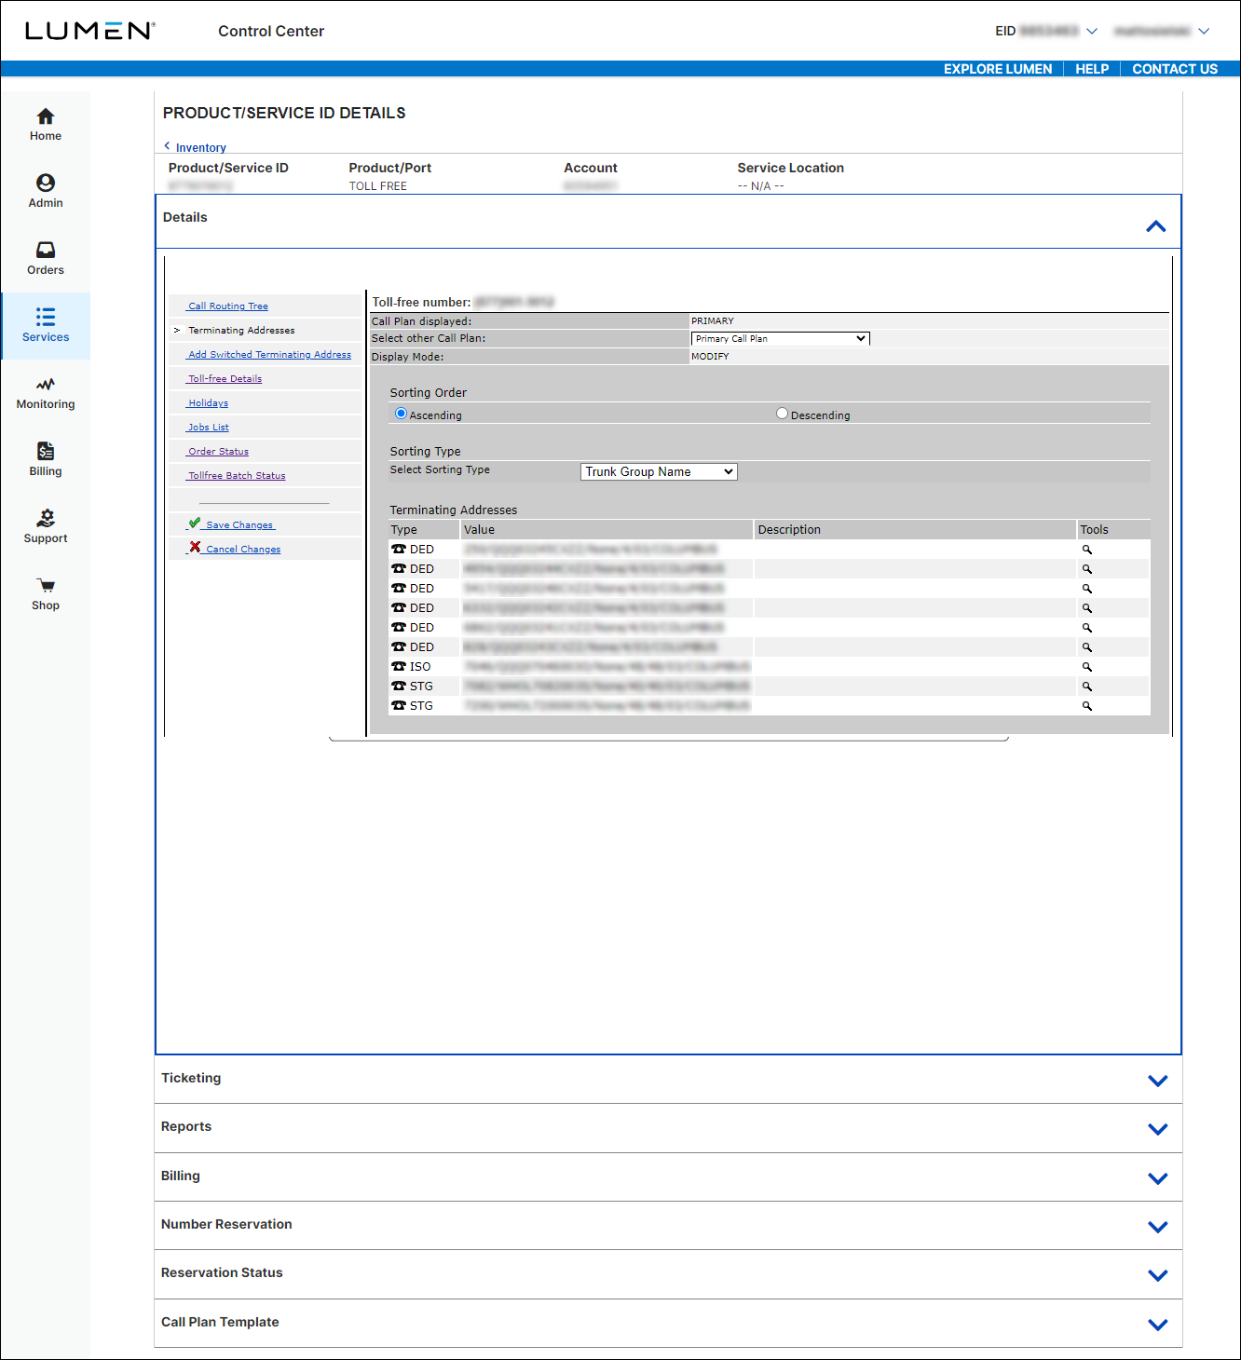Select Descending sorting order
Viewport: 1241px width, 1360px height.
click(x=782, y=414)
